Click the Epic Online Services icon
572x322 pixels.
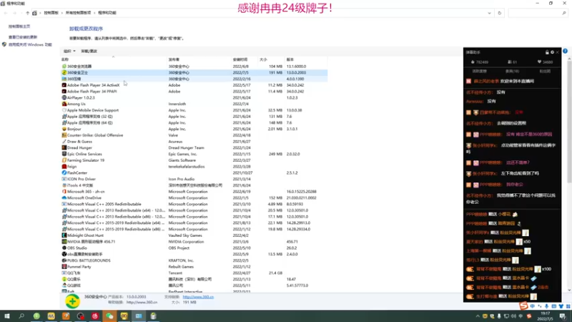click(x=64, y=154)
